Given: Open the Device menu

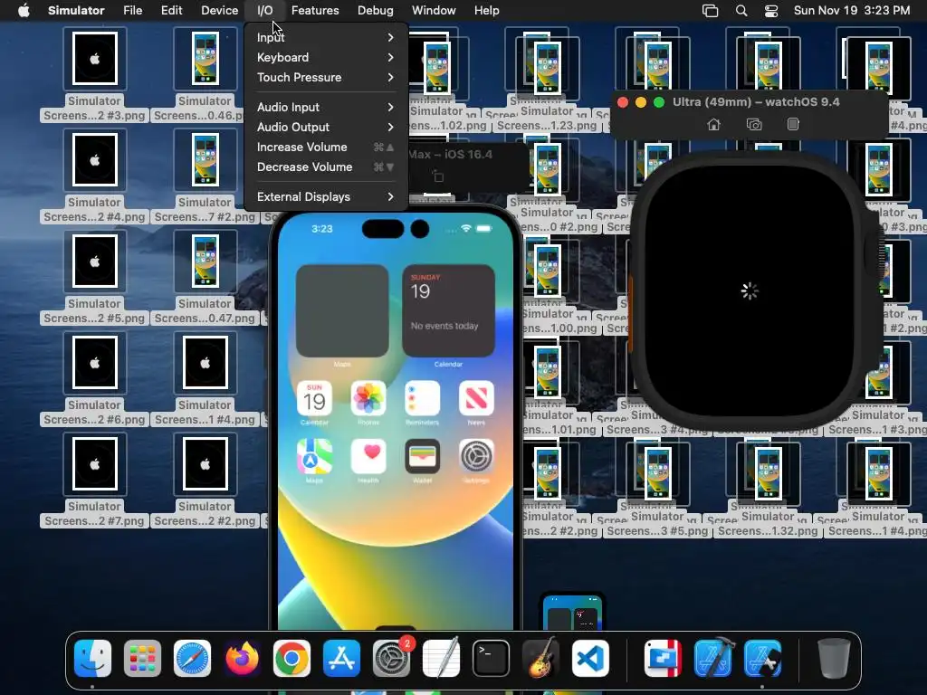Looking at the screenshot, I should [x=219, y=11].
